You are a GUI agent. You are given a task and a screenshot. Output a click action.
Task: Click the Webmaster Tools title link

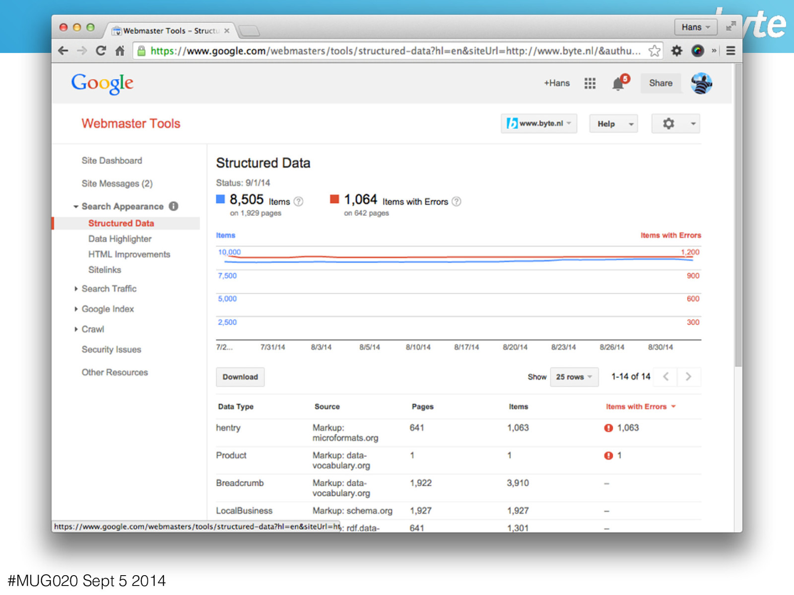point(131,123)
